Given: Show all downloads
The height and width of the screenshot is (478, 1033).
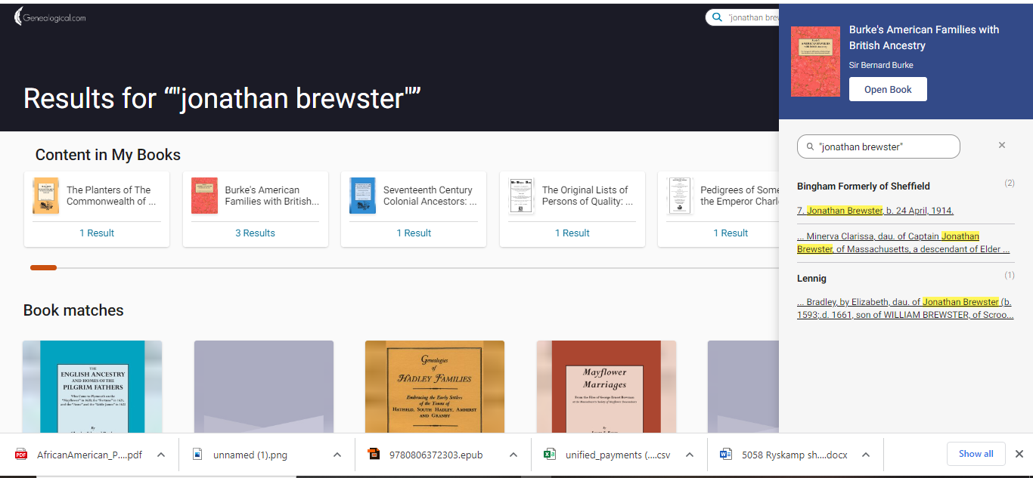Looking at the screenshot, I should point(976,454).
